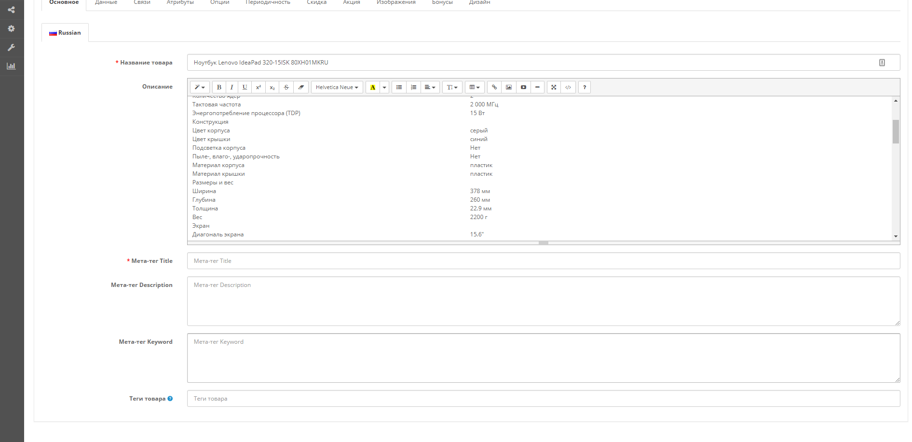Click the 'Цвет корпуса' row text
912x442 pixels.
click(211, 130)
